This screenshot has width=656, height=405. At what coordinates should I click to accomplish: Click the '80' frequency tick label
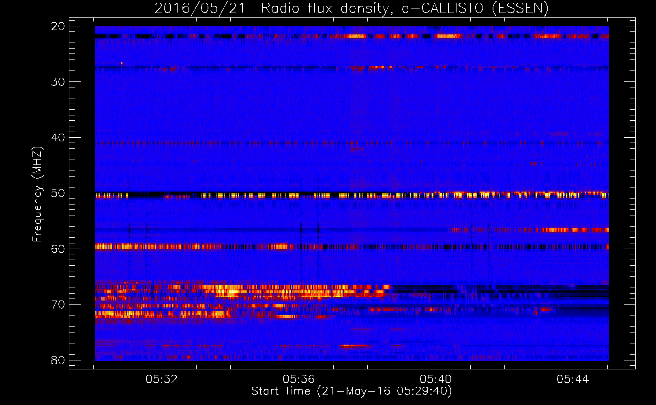[58, 360]
